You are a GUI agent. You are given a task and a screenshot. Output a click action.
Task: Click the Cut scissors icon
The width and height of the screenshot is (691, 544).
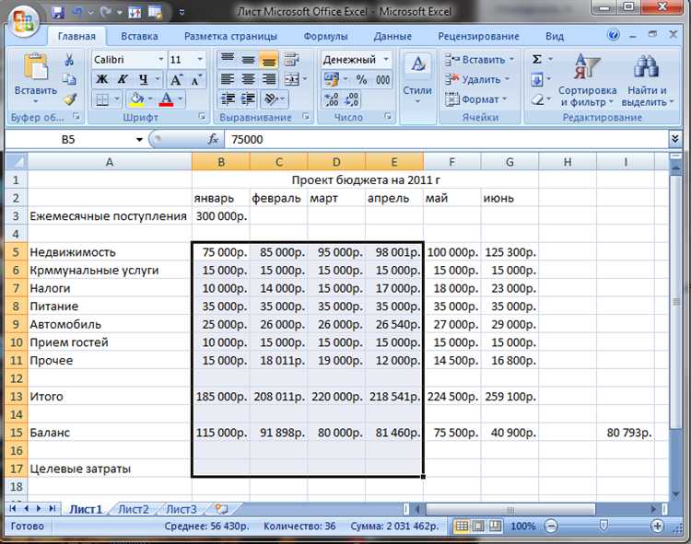point(69,60)
